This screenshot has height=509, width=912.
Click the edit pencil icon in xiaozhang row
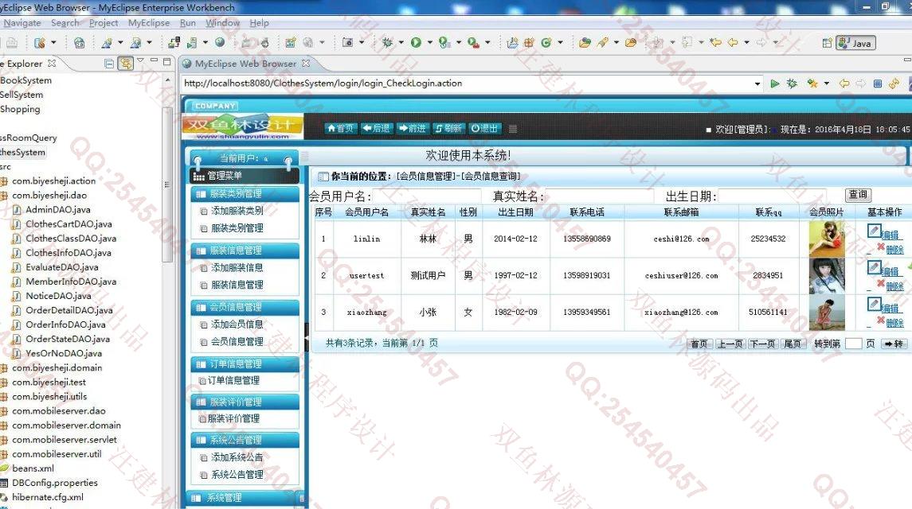(874, 304)
